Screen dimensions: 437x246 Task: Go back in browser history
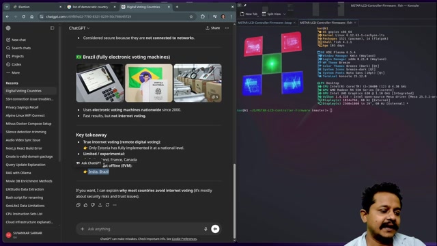(x=8, y=16)
